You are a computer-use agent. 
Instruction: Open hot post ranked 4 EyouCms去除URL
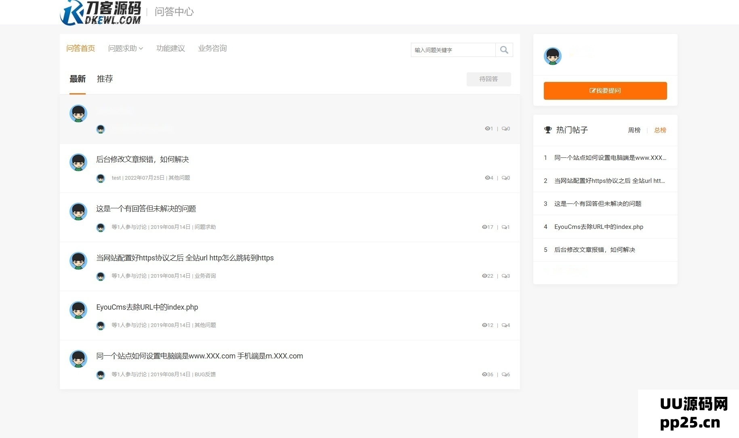[598, 227]
